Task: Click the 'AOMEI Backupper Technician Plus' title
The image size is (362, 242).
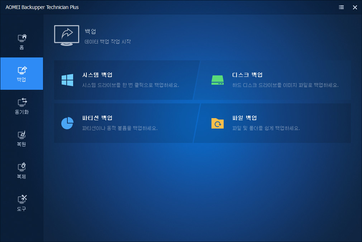Action: pos(42,8)
